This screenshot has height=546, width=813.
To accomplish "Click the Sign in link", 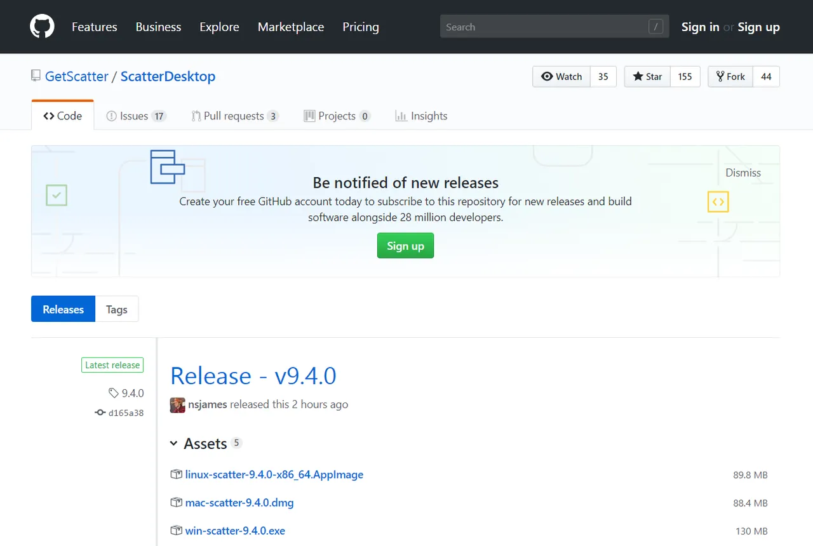I will pos(701,27).
